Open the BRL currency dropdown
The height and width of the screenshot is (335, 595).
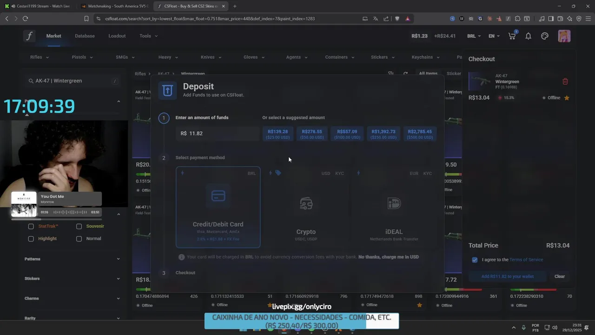(475, 36)
